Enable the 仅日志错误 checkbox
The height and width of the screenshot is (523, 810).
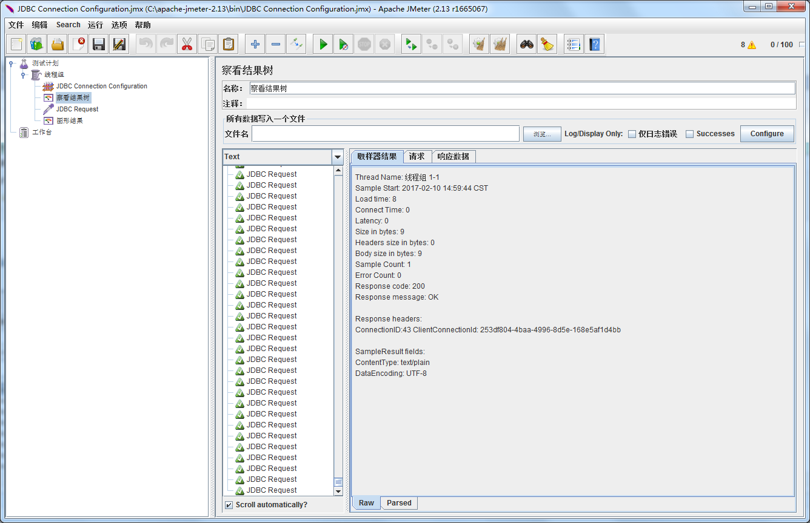pyautogui.click(x=632, y=134)
